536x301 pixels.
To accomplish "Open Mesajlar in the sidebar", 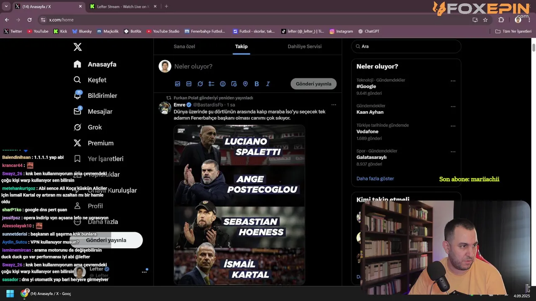I will tap(93, 112).
